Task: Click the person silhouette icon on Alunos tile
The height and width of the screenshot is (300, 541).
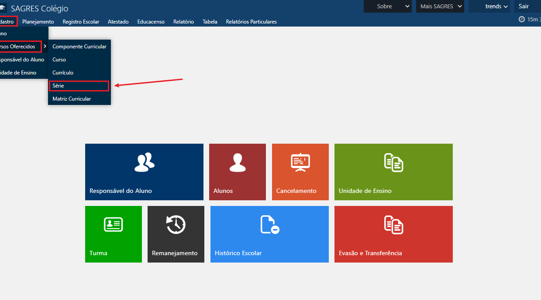Action: click(237, 162)
